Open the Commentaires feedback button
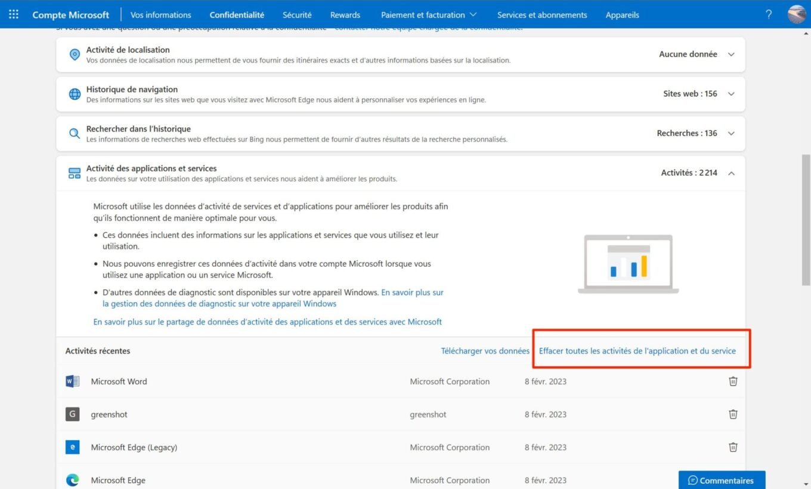811x489 pixels. click(722, 480)
